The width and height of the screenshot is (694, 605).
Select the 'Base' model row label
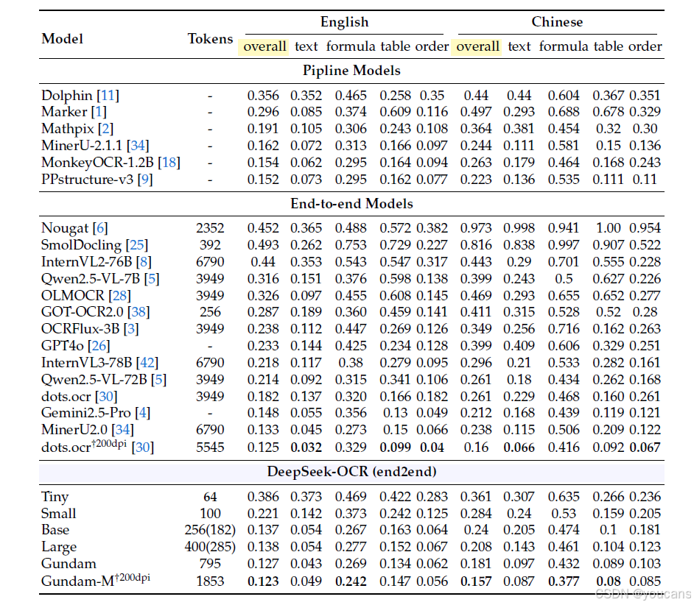click(x=55, y=530)
